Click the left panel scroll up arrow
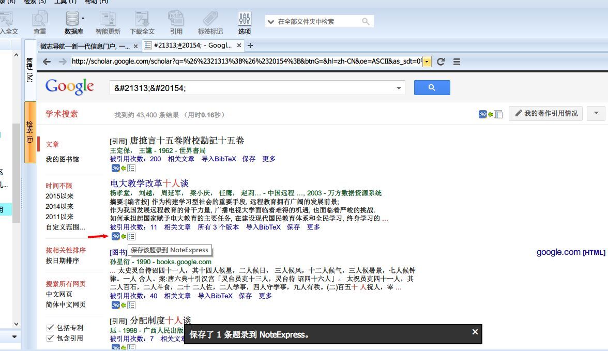 [x=16, y=55]
